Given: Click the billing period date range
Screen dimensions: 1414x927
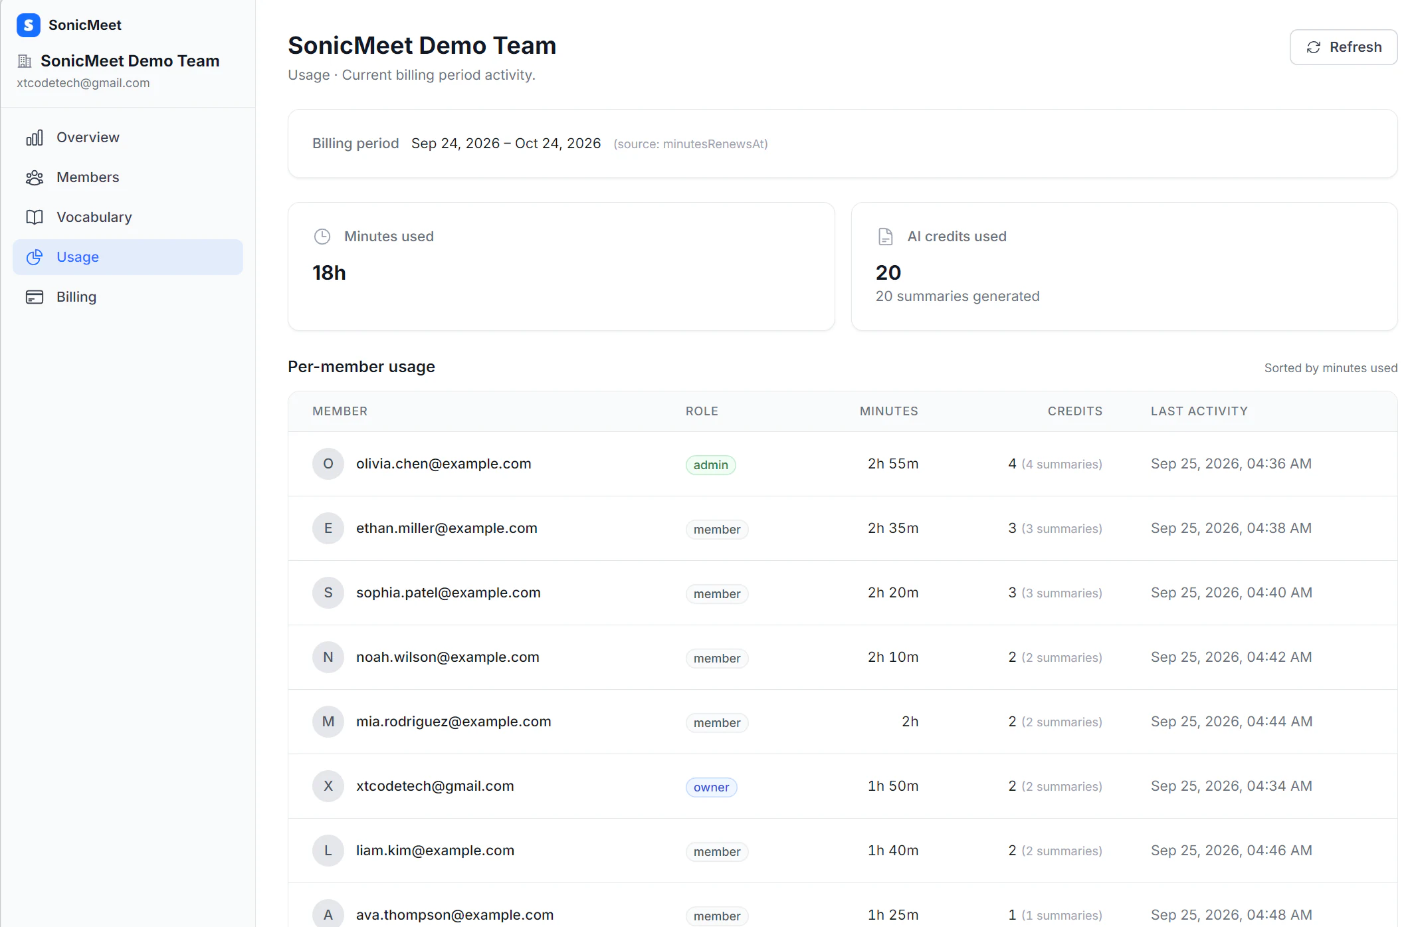Looking at the screenshot, I should (x=506, y=144).
